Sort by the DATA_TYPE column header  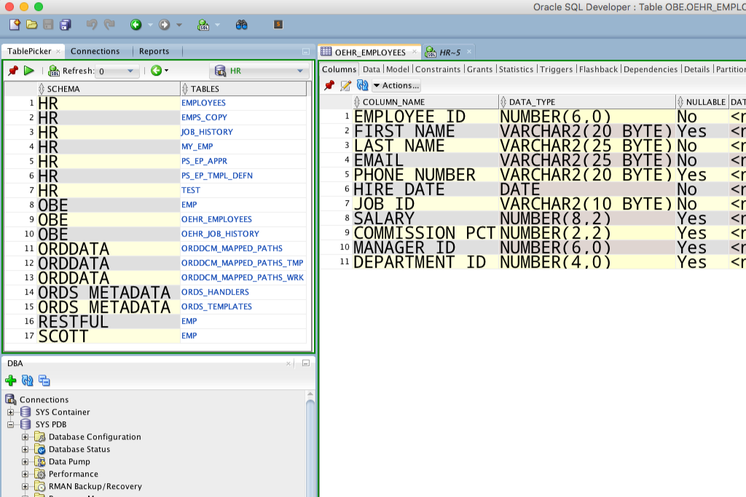coord(531,102)
